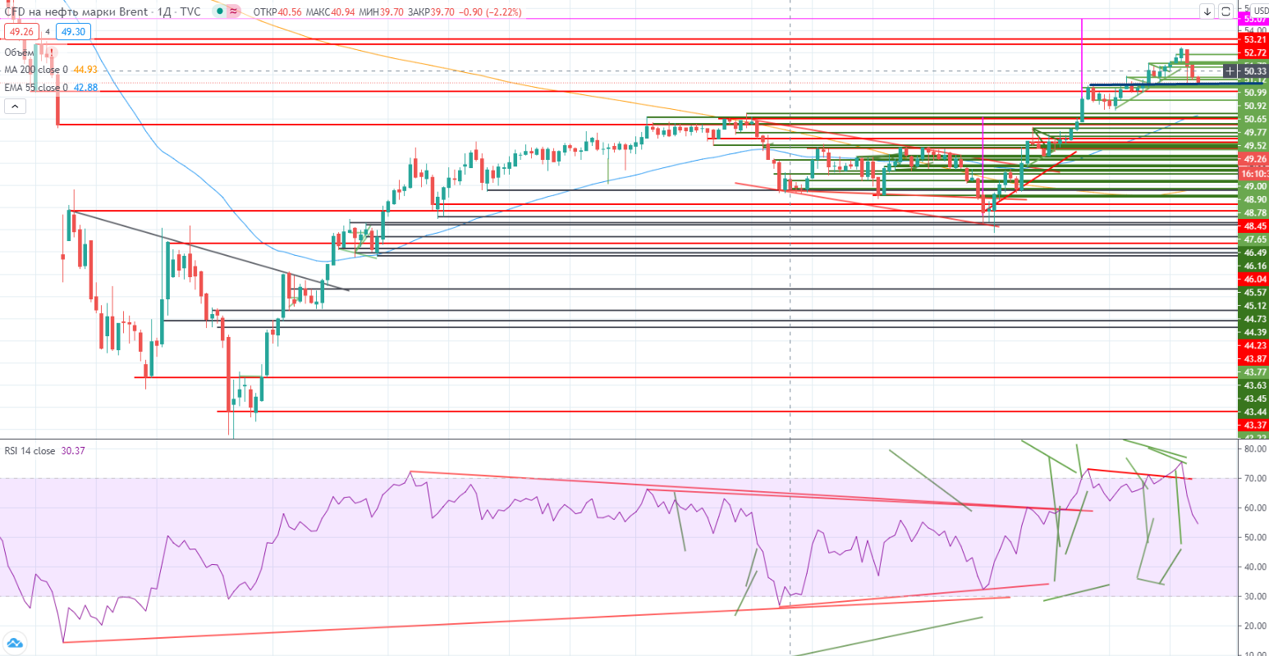Select the EMA 55 close indicator legend
The image size is (1269, 656).
coord(36,87)
